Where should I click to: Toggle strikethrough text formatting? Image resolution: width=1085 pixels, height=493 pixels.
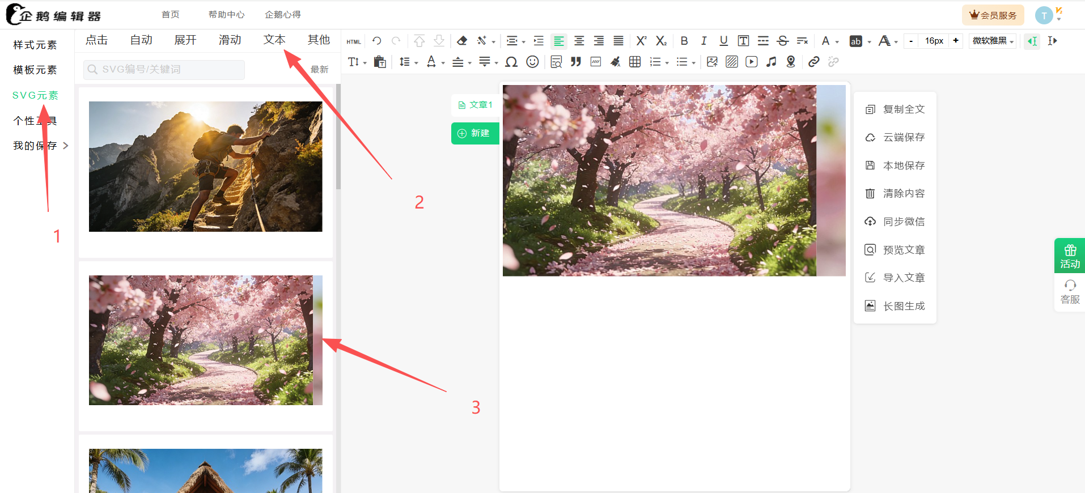[x=783, y=41]
